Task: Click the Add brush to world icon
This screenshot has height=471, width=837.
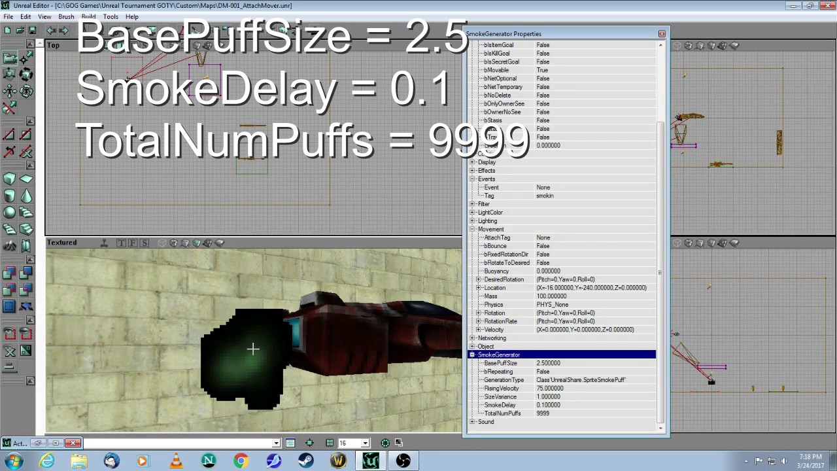Action: click(10, 273)
